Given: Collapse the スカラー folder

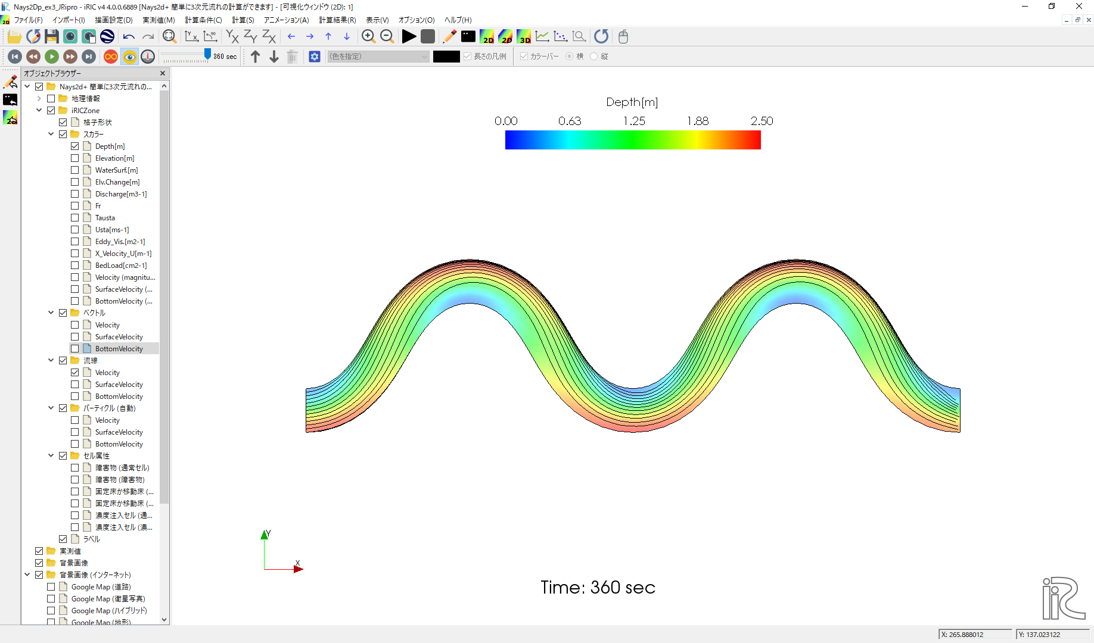Looking at the screenshot, I should pos(51,135).
